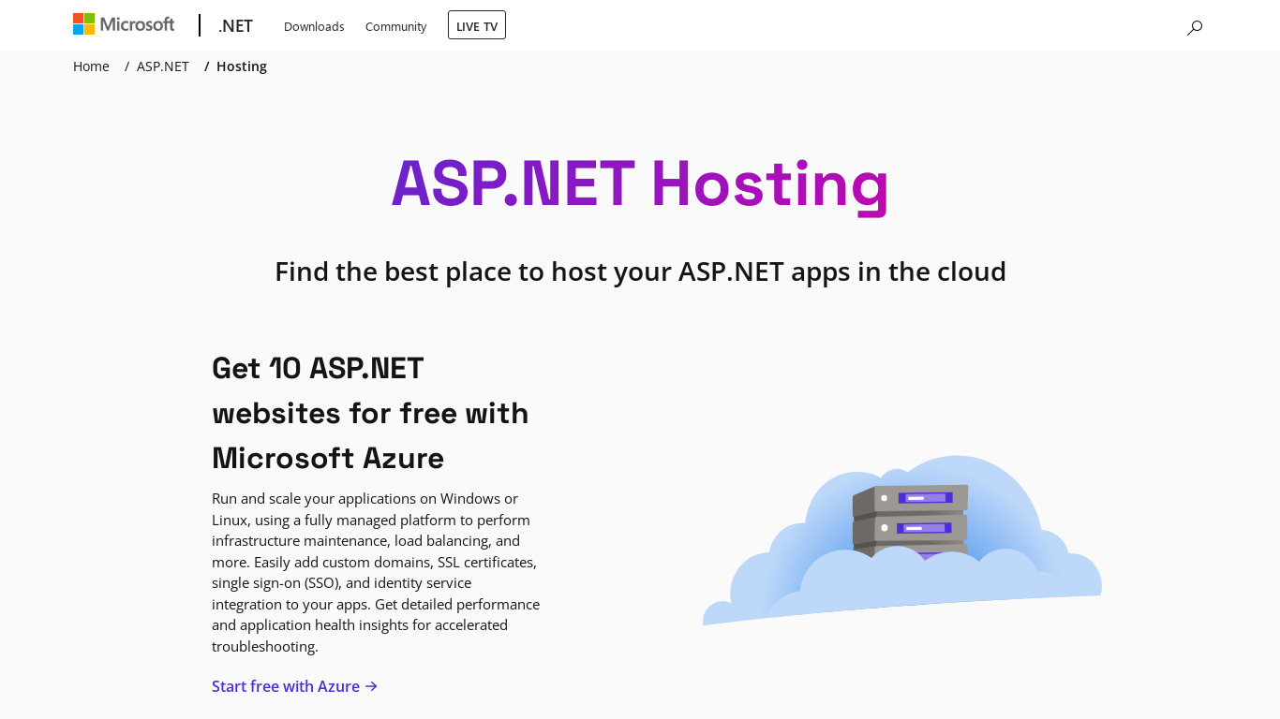Go to the .NET home link
The height and width of the screenshot is (719, 1280).
(x=235, y=26)
